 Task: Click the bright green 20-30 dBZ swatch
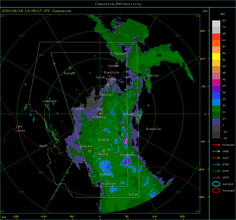tap(216, 109)
